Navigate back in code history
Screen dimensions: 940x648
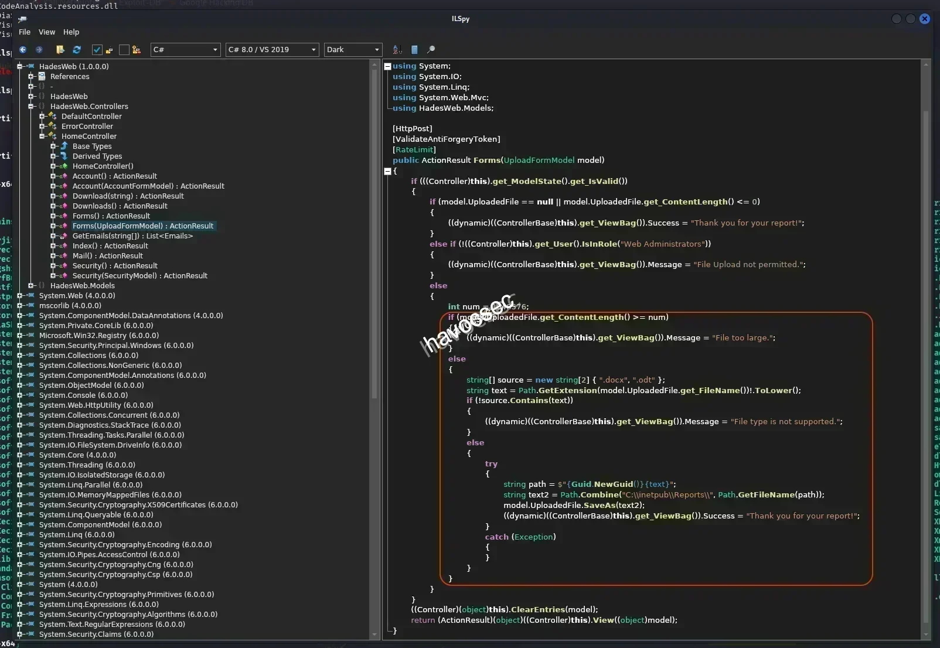click(x=23, y=50)
